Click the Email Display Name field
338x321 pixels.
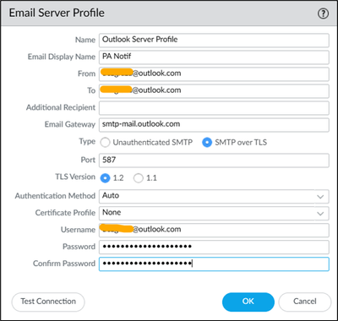click(x=214, y=57)
